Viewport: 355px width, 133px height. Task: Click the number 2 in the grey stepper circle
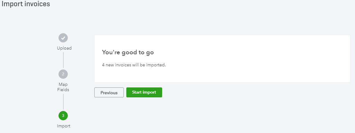click(x=63, y=74)
